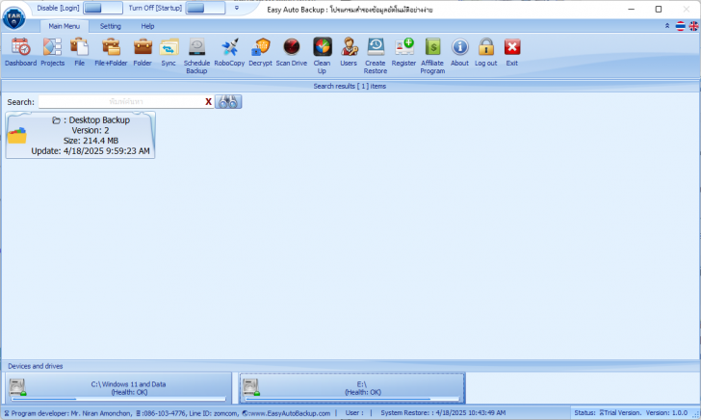Open the Dashboard tool
701x420 pixels.
[20, 52]
